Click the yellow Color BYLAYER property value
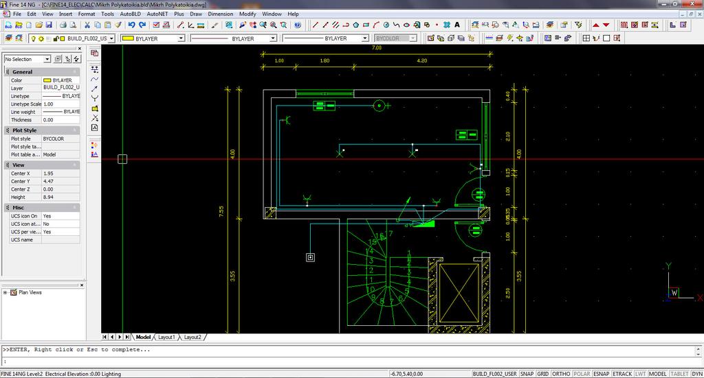The image size is (704, 378). point(61,80)
